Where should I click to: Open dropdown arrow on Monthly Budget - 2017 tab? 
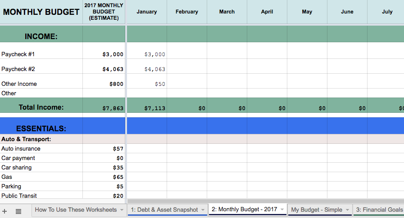pyautogui.click(x=282, y=210)
